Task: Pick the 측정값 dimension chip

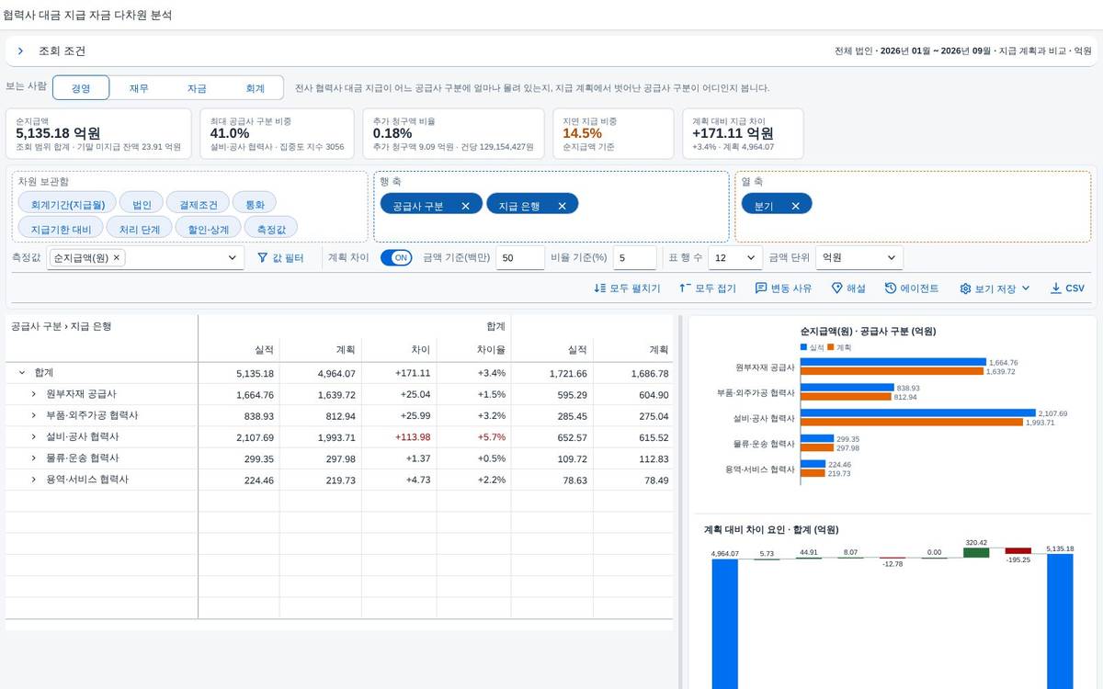Action: (271, 228)
